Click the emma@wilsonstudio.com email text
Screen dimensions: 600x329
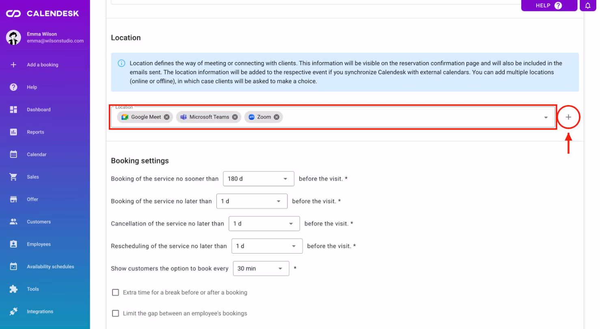click(x=55, y=41)
